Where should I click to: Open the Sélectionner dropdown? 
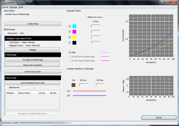pos(28,87)
